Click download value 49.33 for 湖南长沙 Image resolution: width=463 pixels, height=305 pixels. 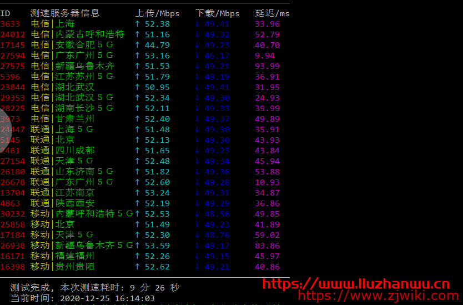point(217,108)
